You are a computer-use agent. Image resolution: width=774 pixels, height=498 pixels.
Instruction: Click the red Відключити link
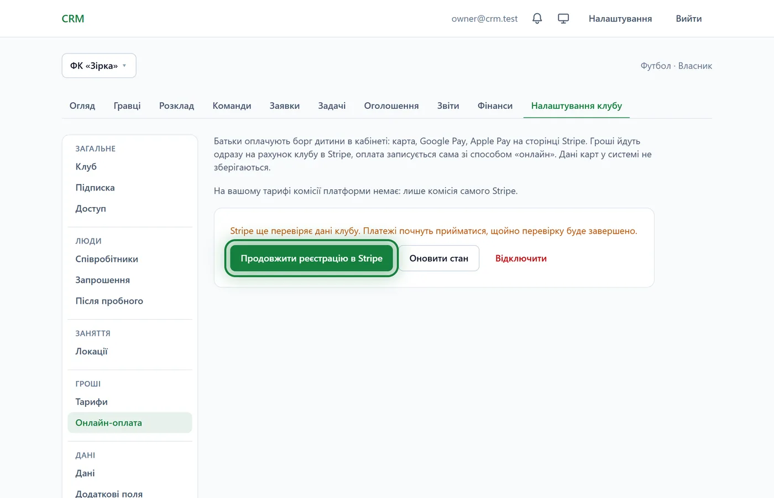click(521, 258)
